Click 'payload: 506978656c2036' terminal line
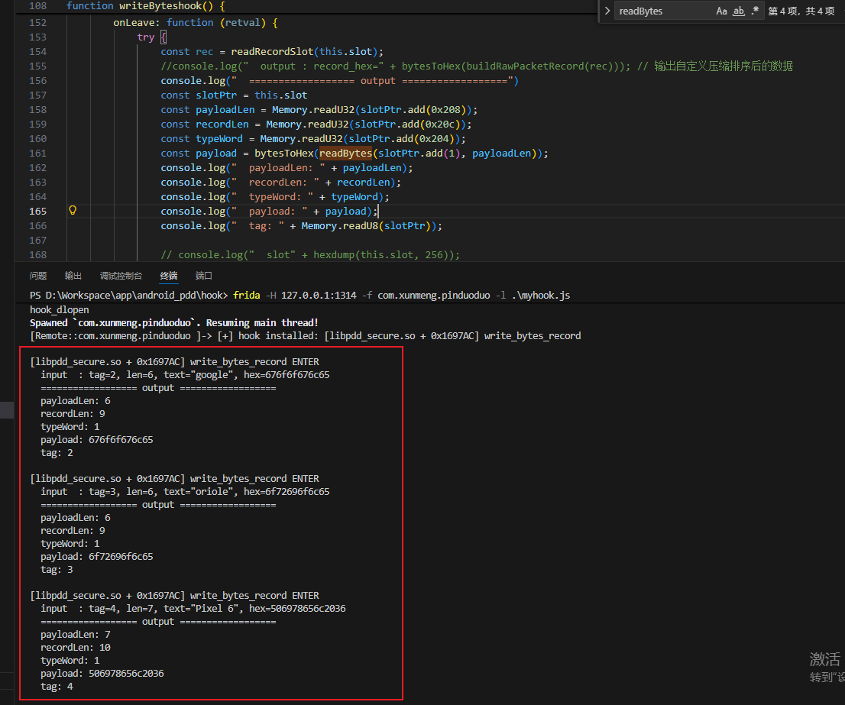Screen dimensions: 845x705 pyautogui.click(x=102, y=674)
